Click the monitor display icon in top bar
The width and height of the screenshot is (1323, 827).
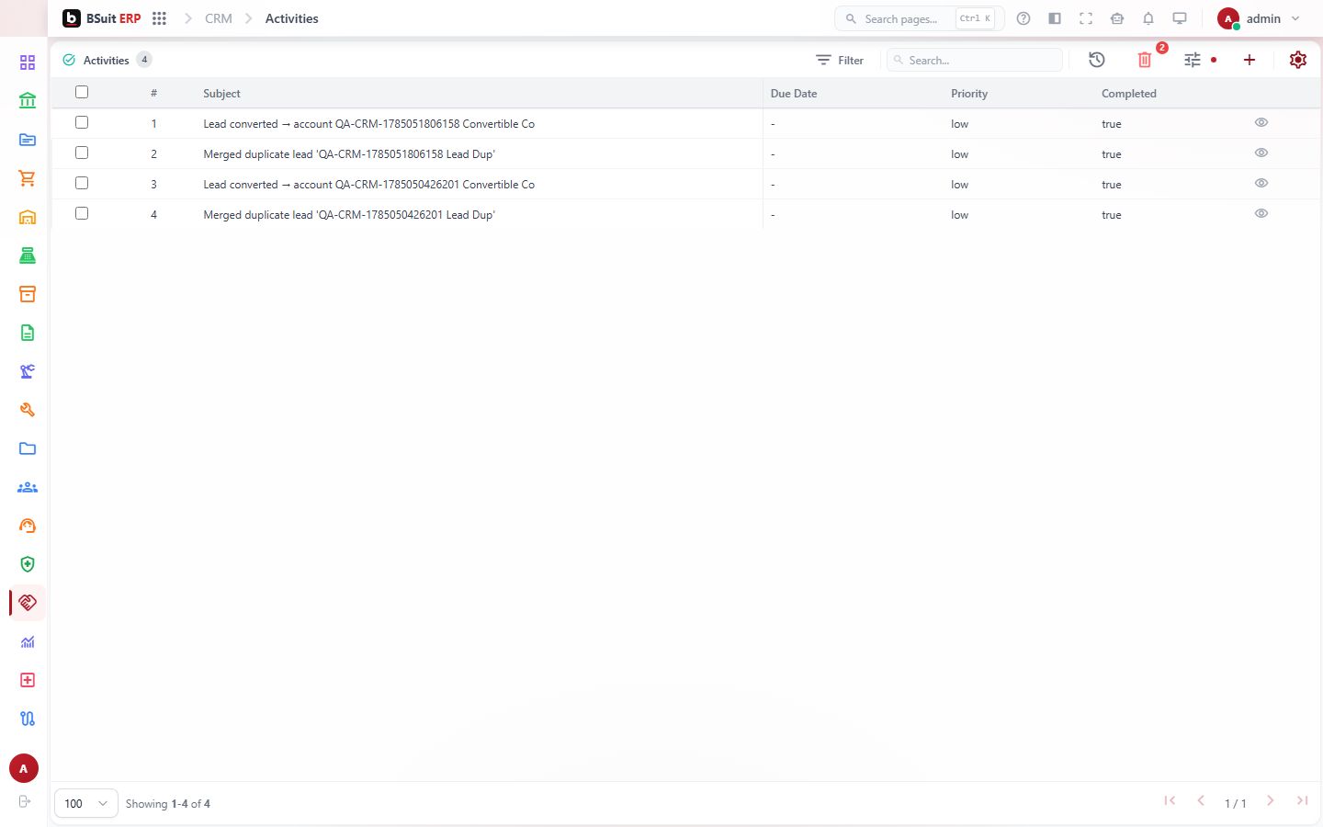[1180, 18]
